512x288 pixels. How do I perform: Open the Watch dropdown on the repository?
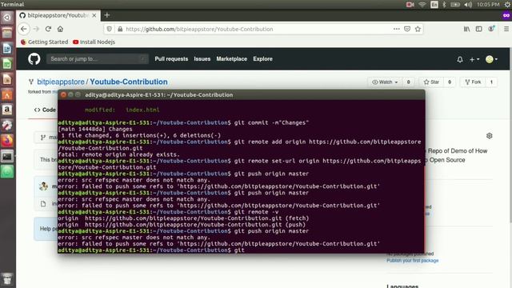pos(385,82)
